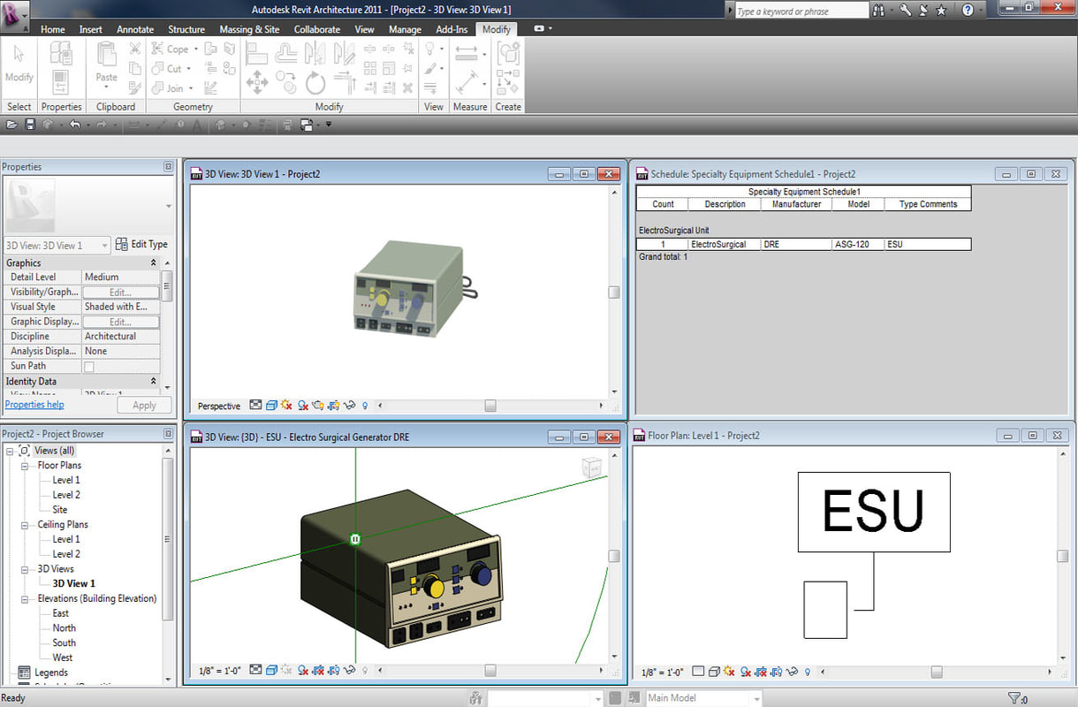This screenshot has height=707, width=1078.
Task: Click the Cope tool in the Geometry panel
Action: [175, 49]
